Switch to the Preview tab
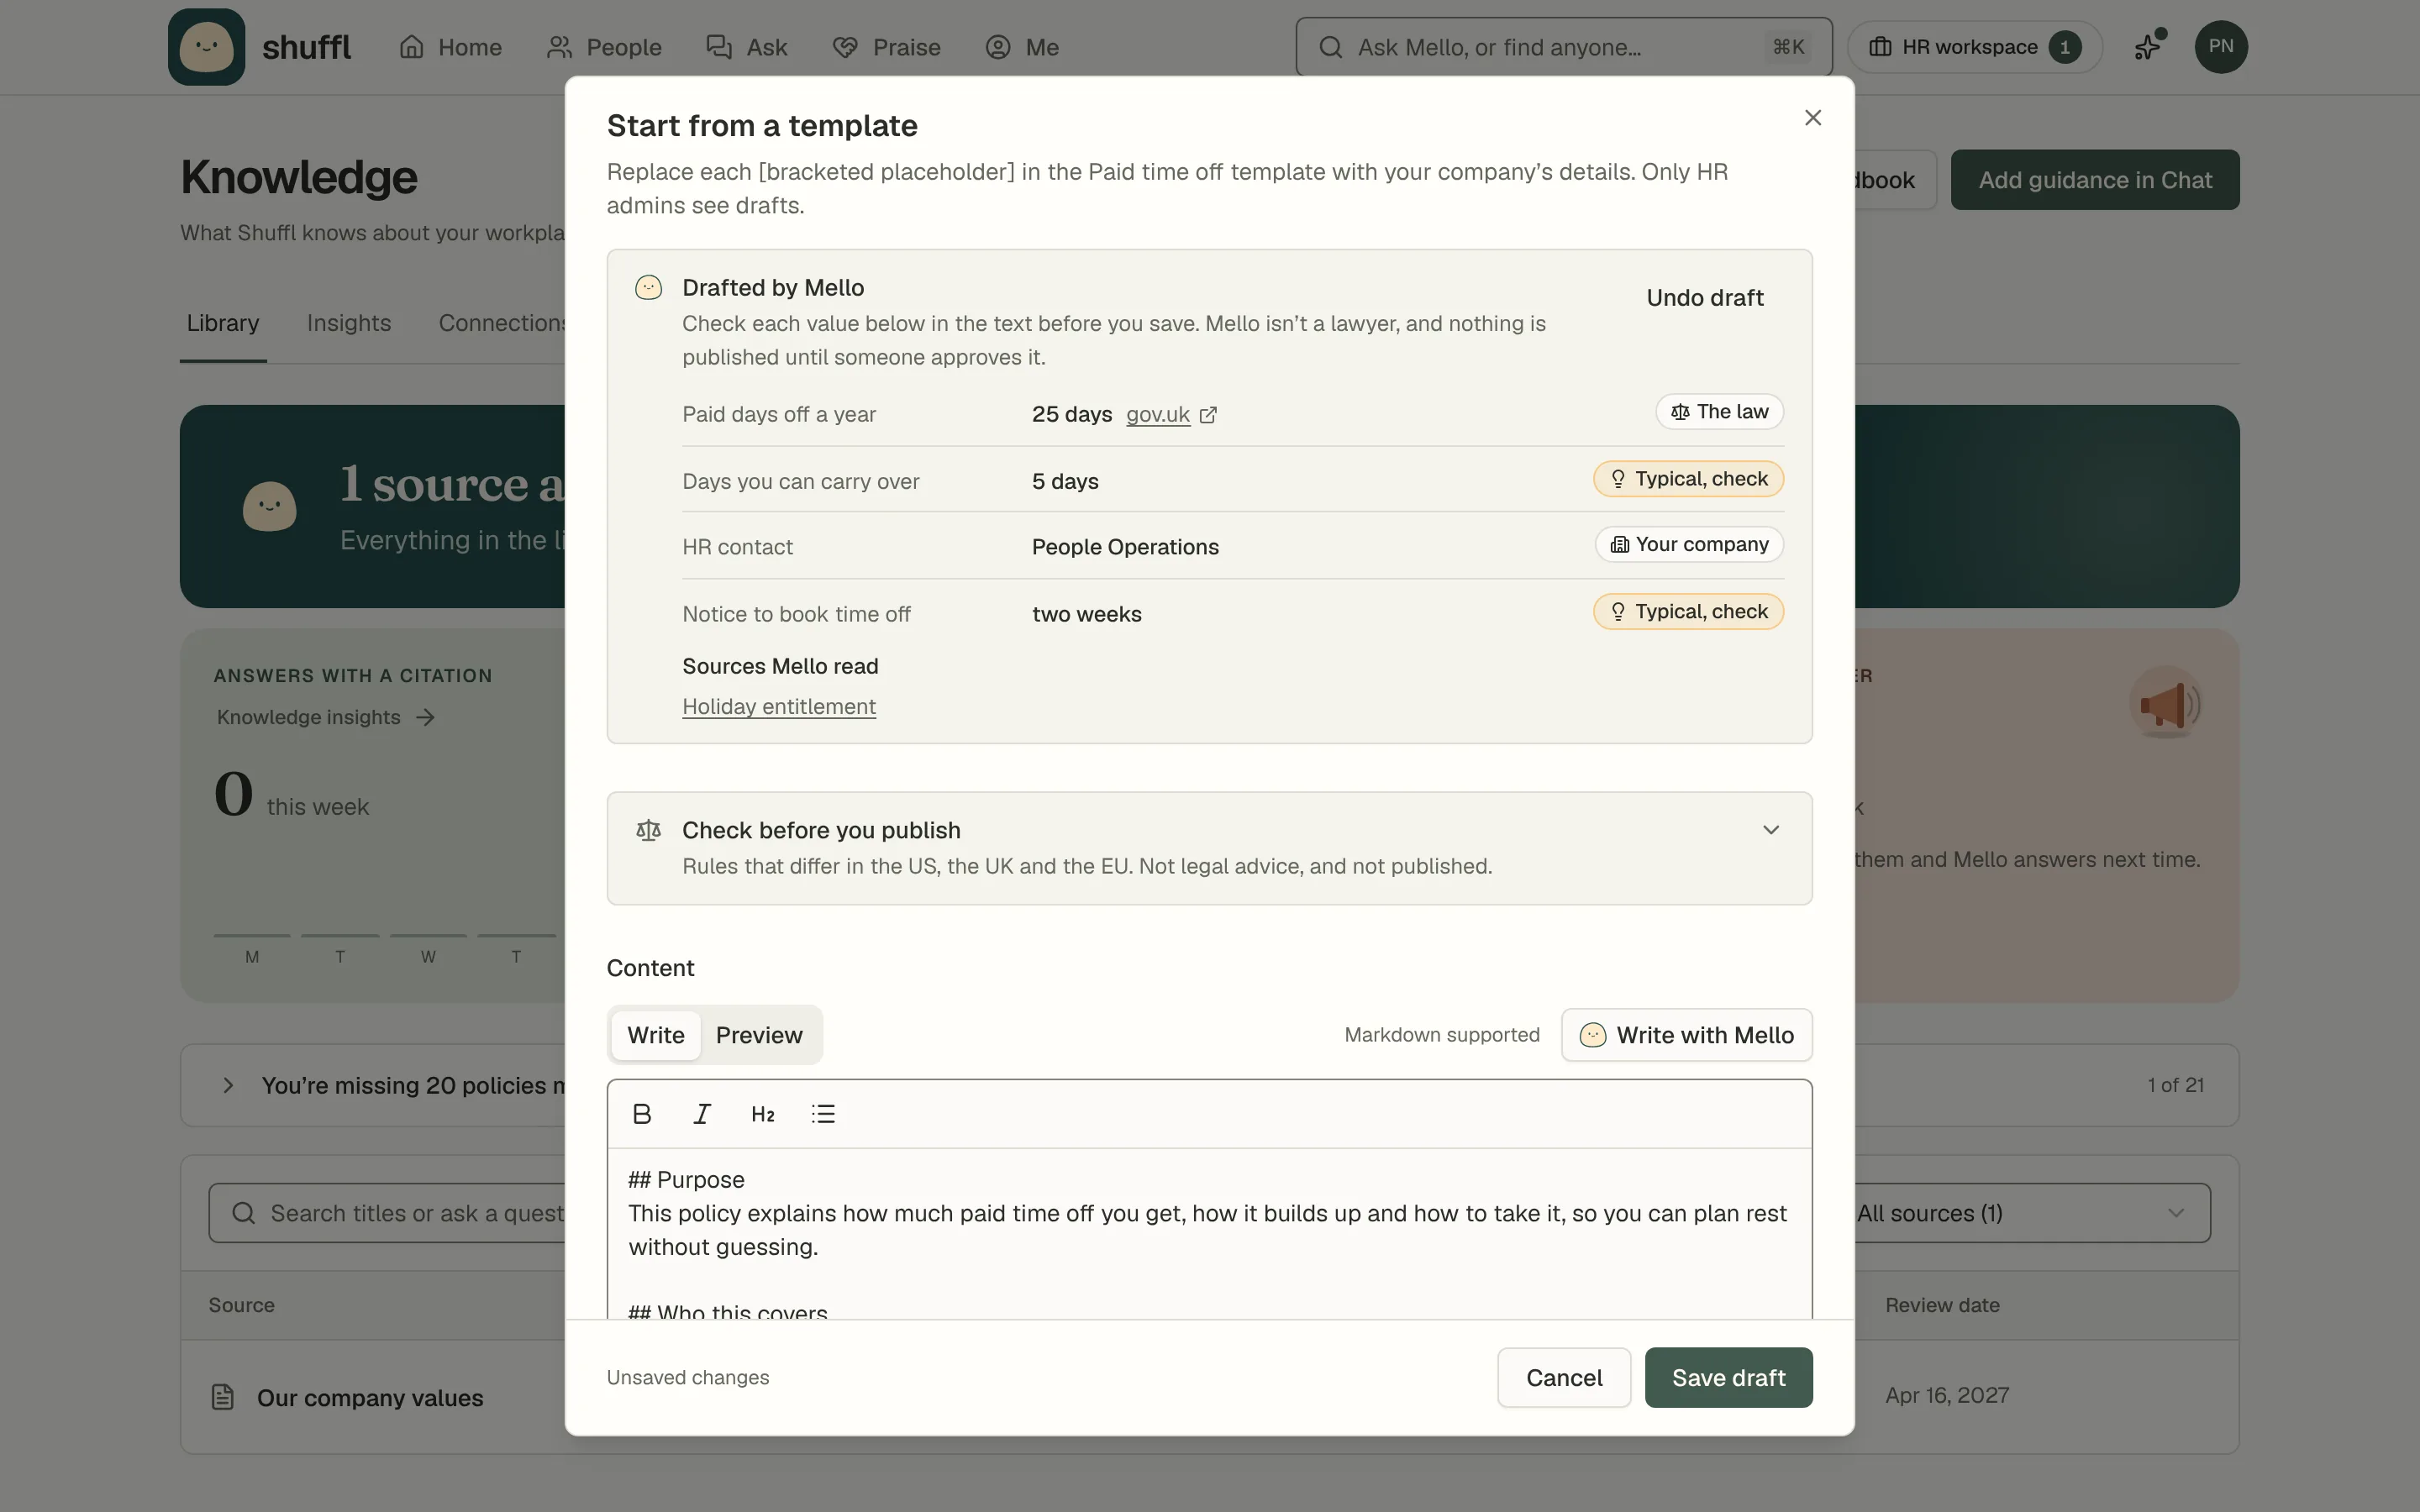 759,1035
